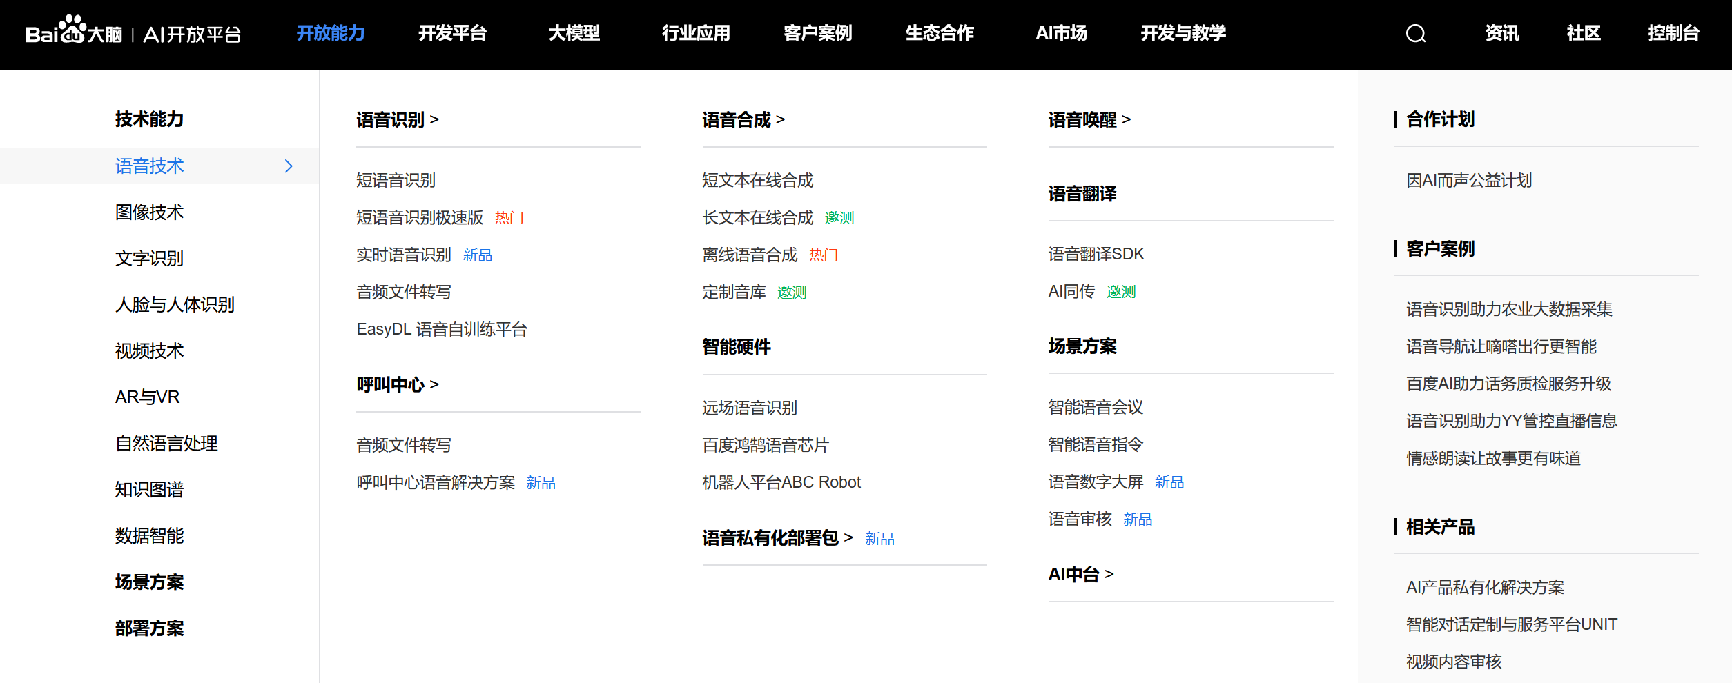Select 数据智能 in the sidebar
The image size is (1732, 683).
(x=149, y=536)
